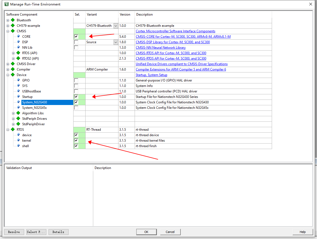Select the Startup tree item
The image size is (317, 239).
(27, 97)
